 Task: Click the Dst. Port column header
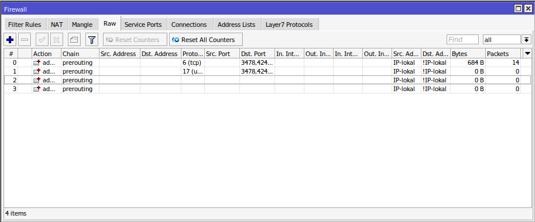click(x=258, y=54)
